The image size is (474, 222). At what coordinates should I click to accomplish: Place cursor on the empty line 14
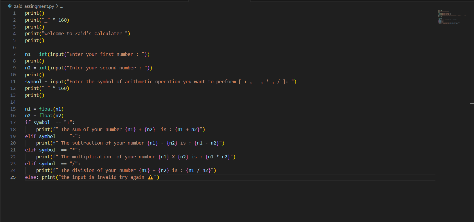pos(86,102)
